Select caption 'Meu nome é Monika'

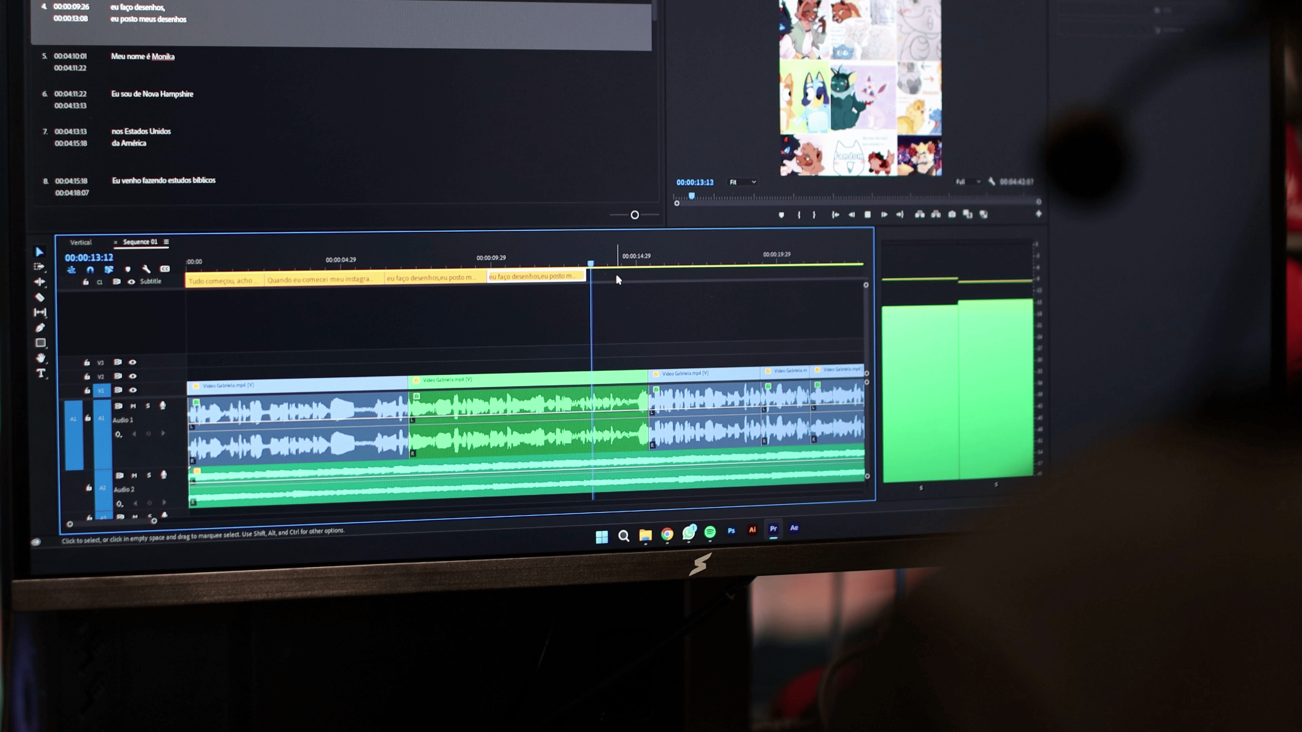pyautogui.click(x=142, y=57)
